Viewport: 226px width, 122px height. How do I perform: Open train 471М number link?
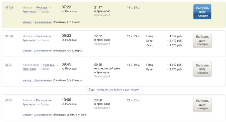[9, 7]
